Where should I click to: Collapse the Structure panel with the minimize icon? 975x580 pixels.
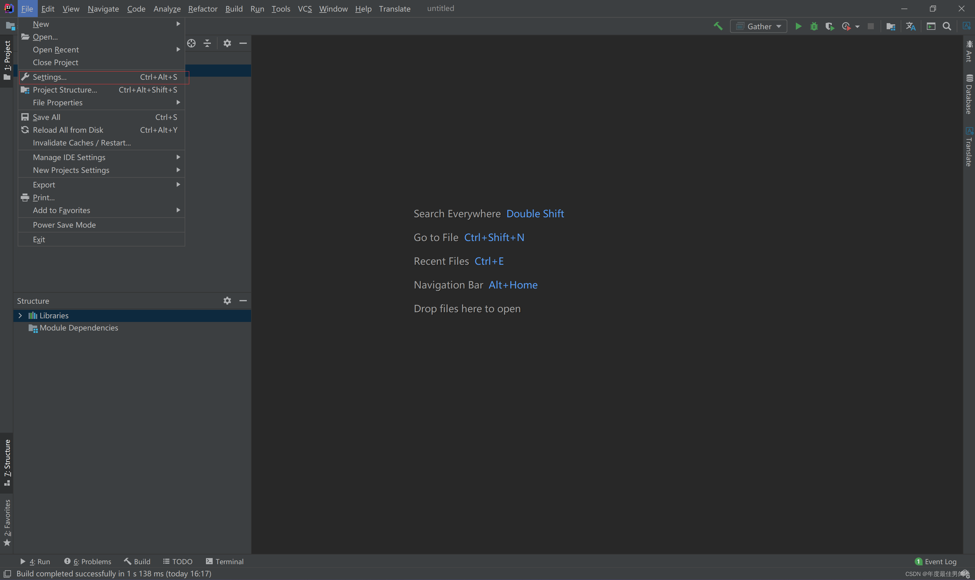(x=243, y=301)
